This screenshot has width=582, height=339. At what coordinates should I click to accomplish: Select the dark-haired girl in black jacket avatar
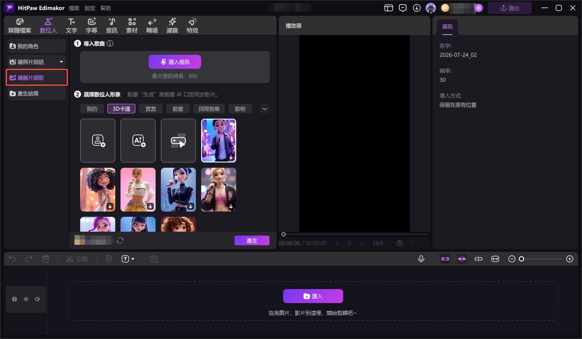tap(178, 190)
